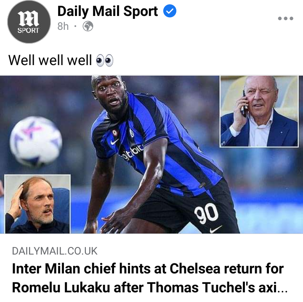This screenshot has height=302, width=303.
Task: Click the Nike swoosh on the jersey
Action: [114, 142]
